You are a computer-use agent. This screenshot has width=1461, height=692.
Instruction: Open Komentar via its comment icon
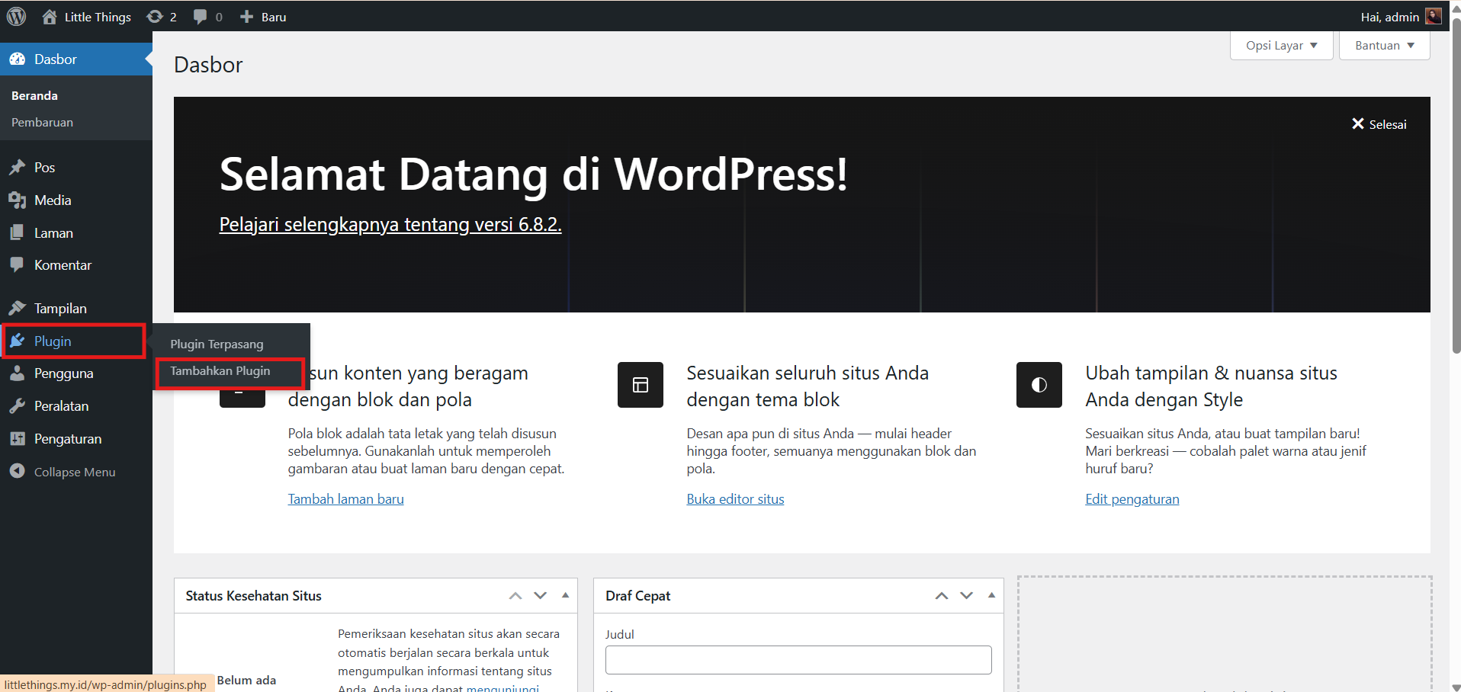click(x=18, y=264)
